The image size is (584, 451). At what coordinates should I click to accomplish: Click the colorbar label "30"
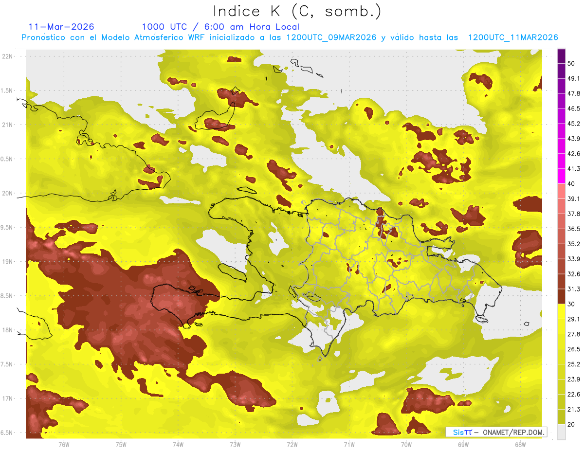[571, 304]
